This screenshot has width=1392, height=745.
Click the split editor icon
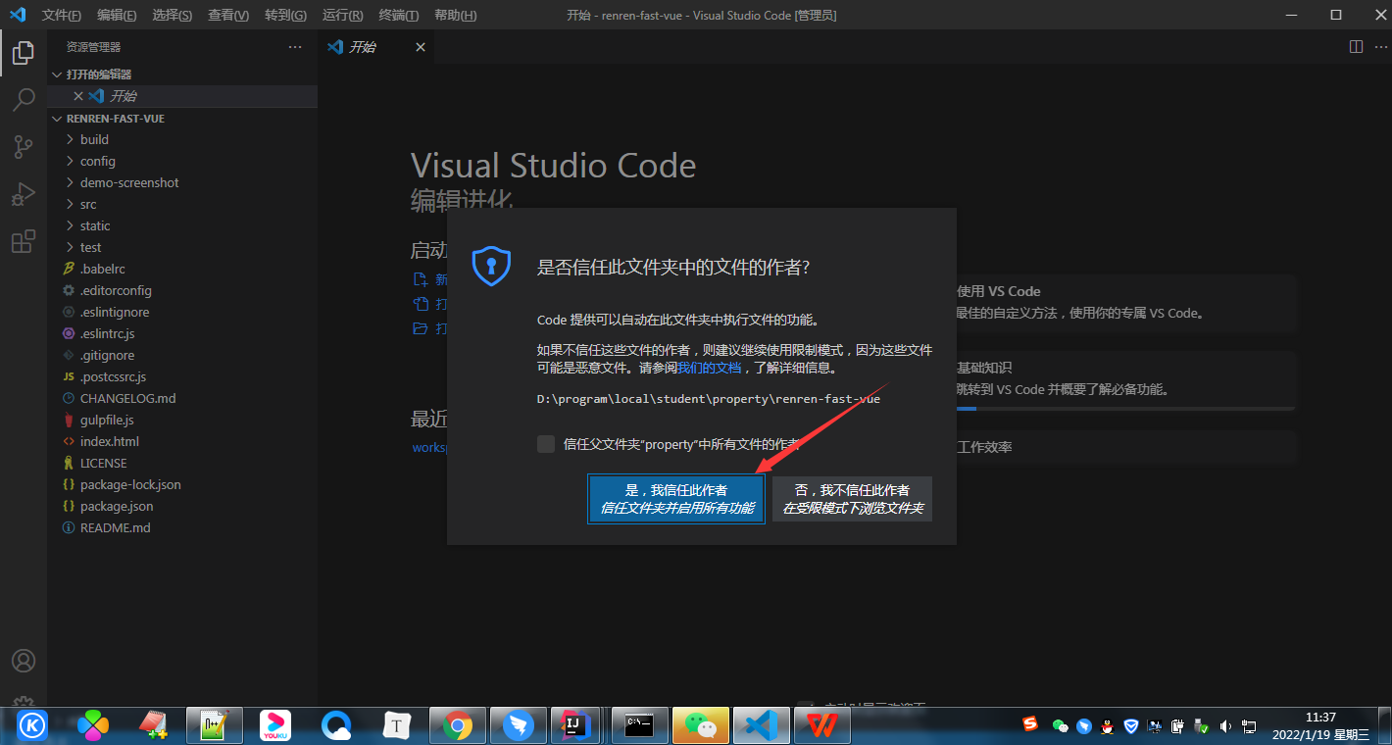point(1356,46)
